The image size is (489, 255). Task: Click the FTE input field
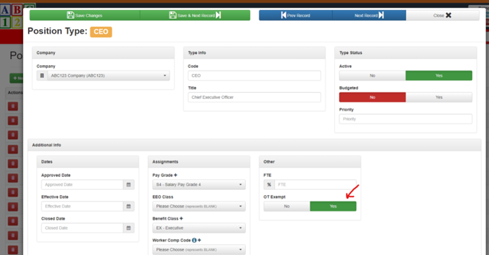click(x=315, y=184)
